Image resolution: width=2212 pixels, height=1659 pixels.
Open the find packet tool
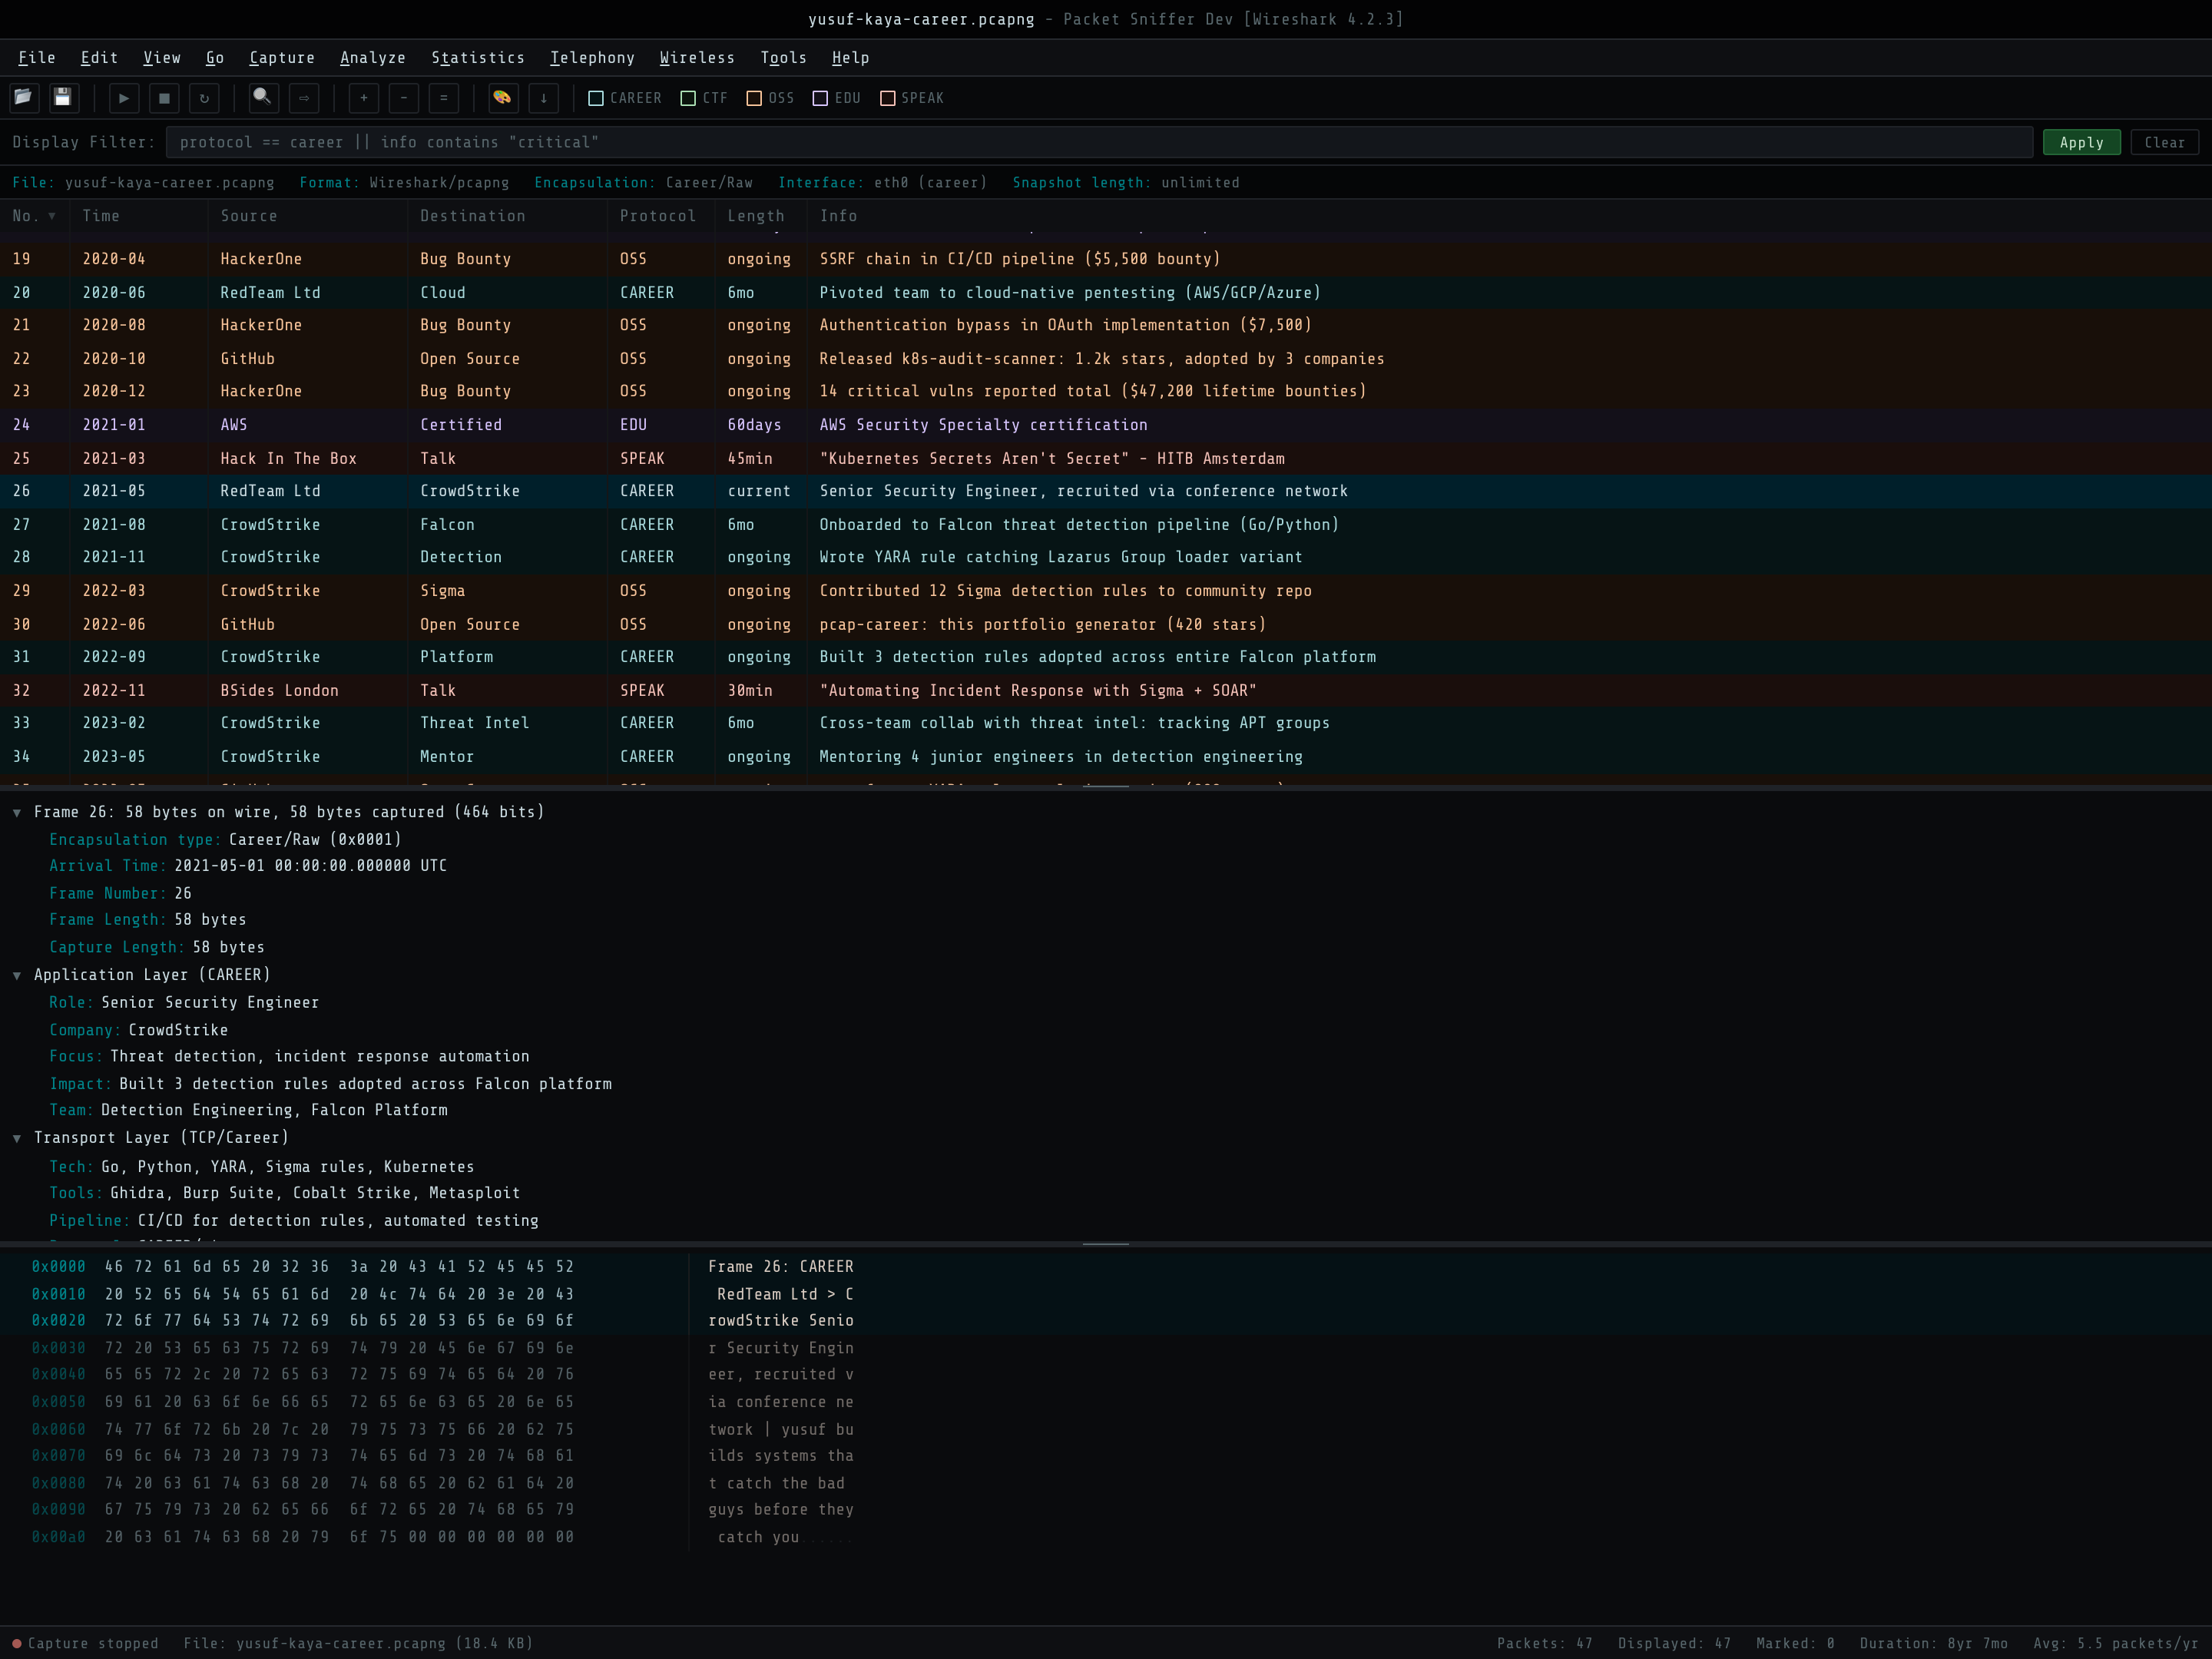(x=262, y=98)
